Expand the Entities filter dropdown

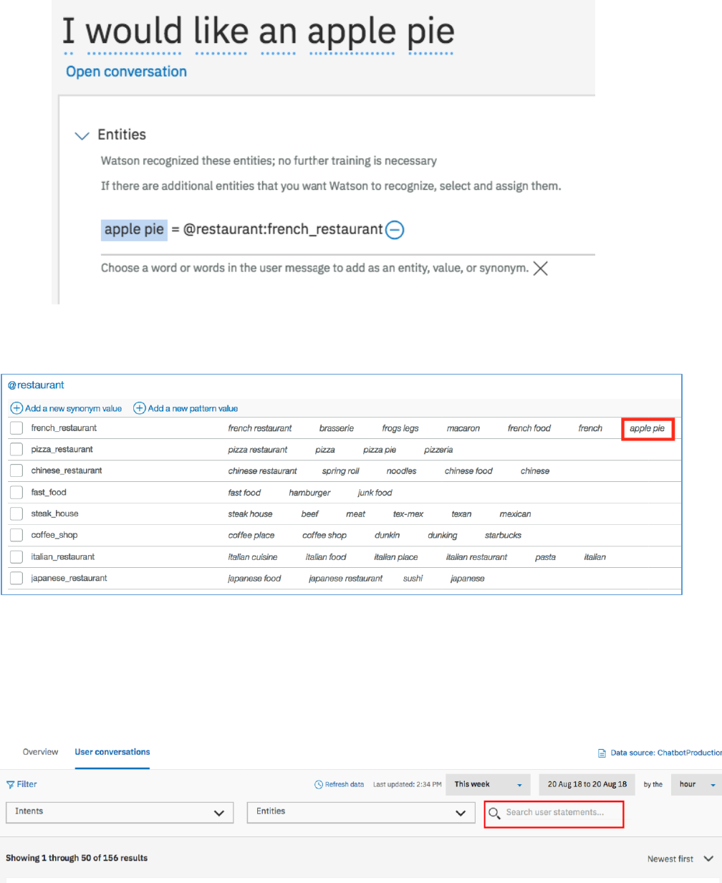(362, 812)
